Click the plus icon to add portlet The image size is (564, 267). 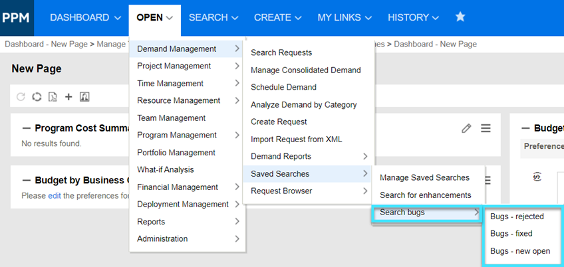[69, 97]
